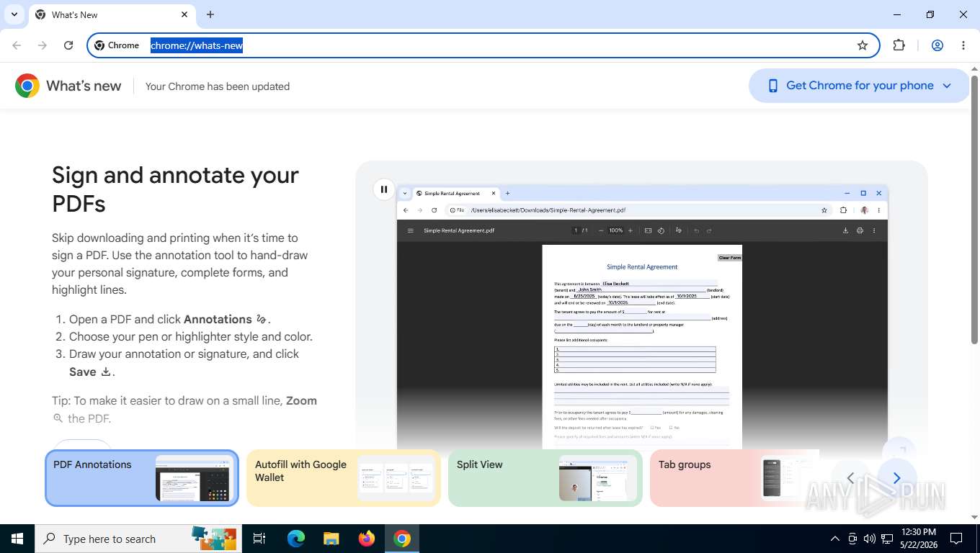Click the Chrome site info chip
Image resolution: width=980 pixels, height=553 pixels.
click(117, 45)
